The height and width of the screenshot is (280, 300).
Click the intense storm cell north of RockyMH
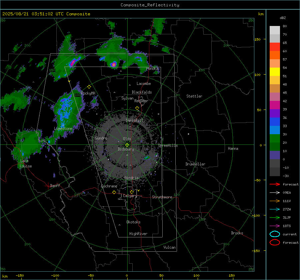click(x=73, y=63)
